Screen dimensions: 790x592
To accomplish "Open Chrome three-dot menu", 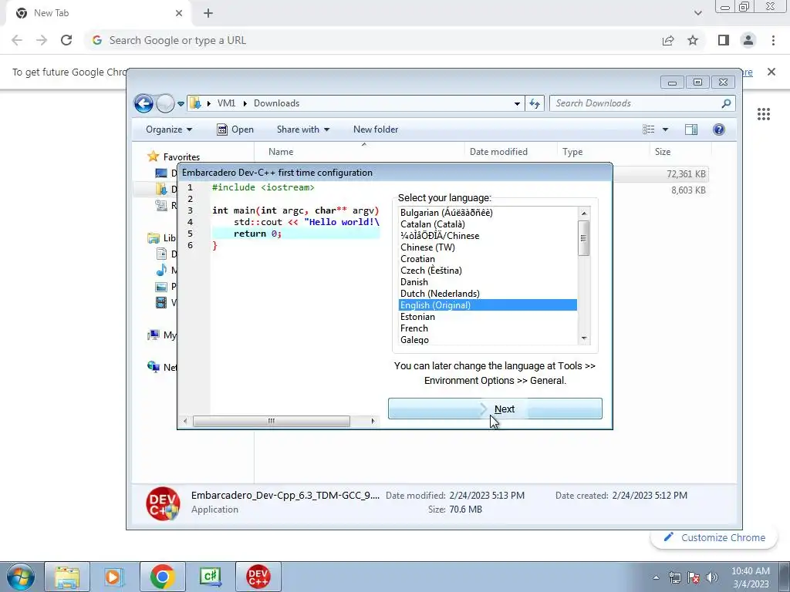I will coord(773,40).
